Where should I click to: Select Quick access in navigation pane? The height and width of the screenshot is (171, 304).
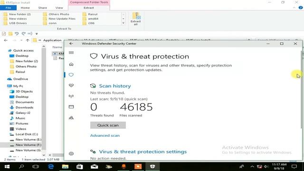pos(23,50)
